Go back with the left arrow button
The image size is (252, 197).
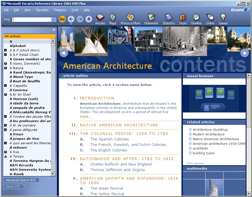(x=71, y=19)
